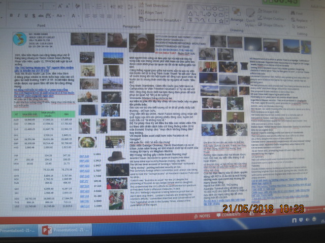Open the Font Color dropdown arrow
The width and height of the screenshot is (325, 243).
point(79,16)
